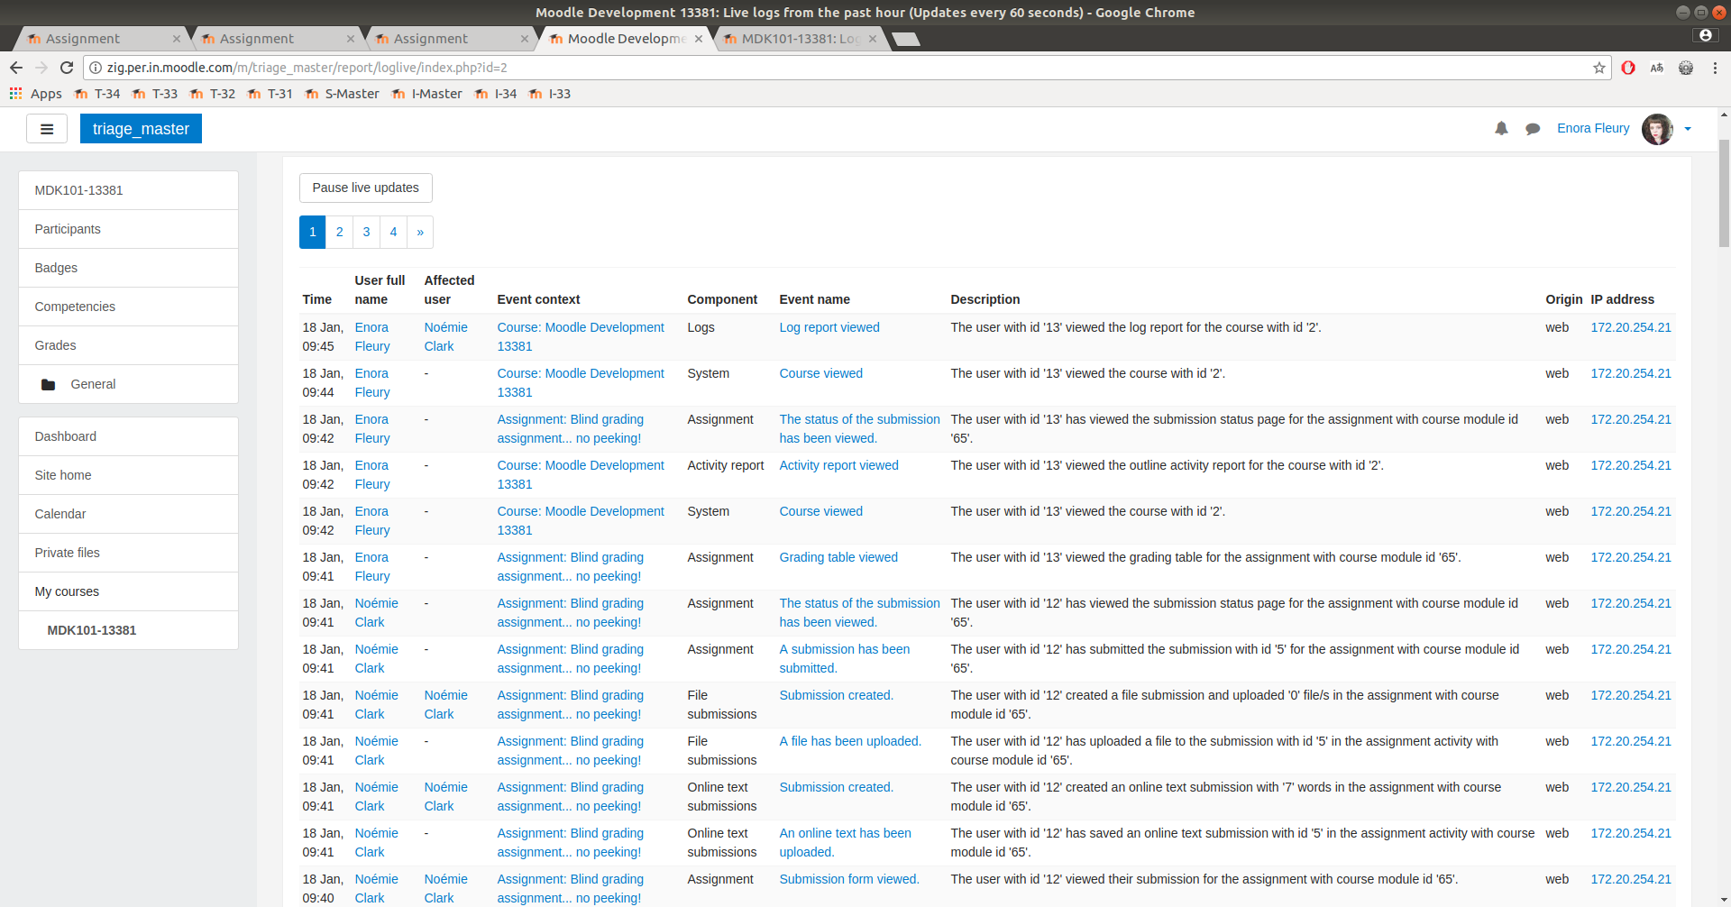
Task: Open the I-Master bookmark
Action: [427, 94]
